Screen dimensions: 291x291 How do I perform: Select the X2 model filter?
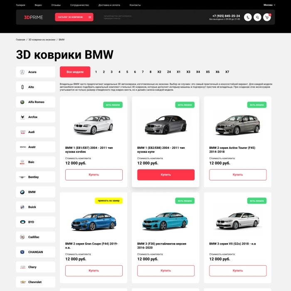(x=159, y=72)
